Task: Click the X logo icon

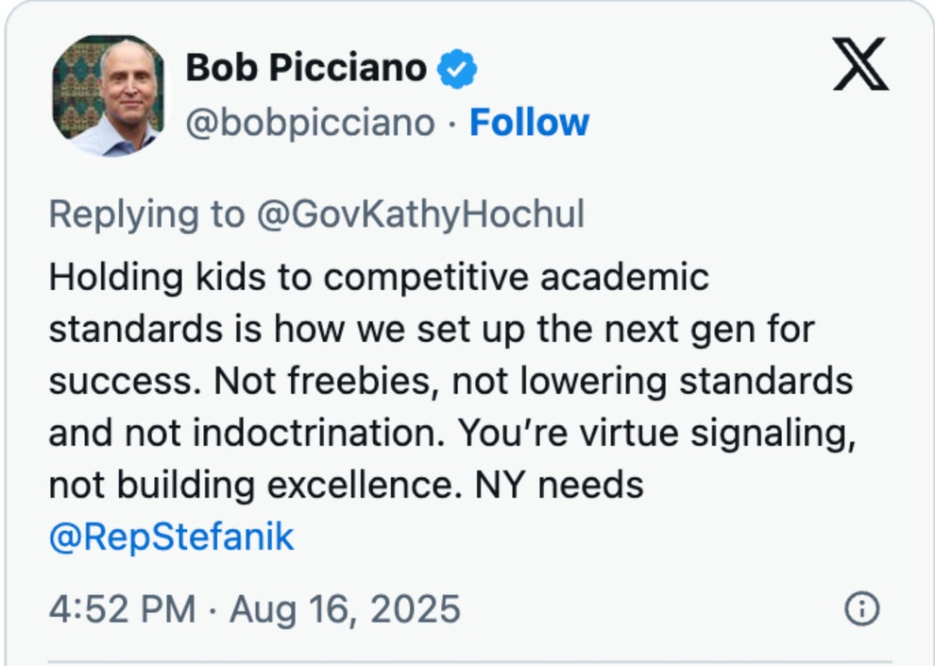Action: pos(860,64)
